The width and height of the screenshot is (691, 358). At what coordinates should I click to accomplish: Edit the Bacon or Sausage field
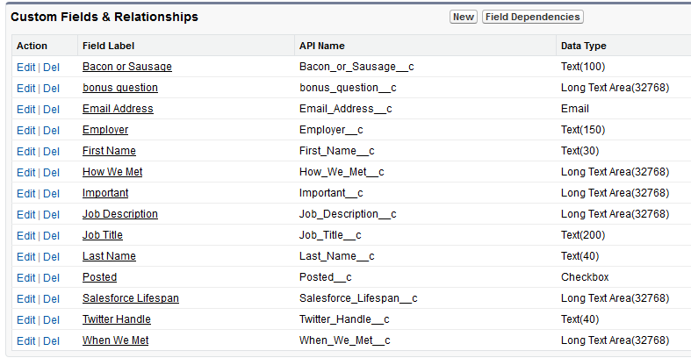coord(26,68)
